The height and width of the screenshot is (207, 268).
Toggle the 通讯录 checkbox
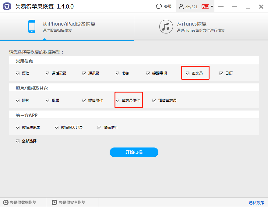[84, 73]
